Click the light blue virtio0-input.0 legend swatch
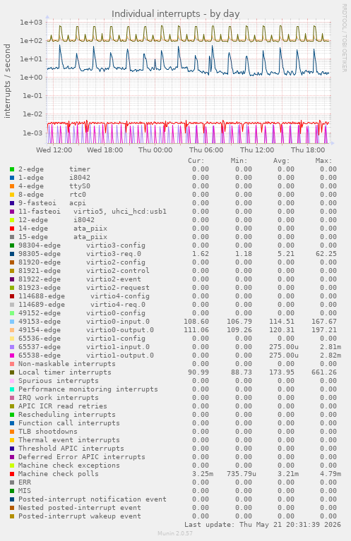351x541 pixels. [12, 322]
